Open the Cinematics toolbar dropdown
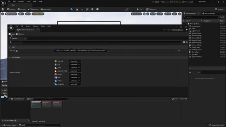Screen dimensions: 226x127 pos(46,10)
